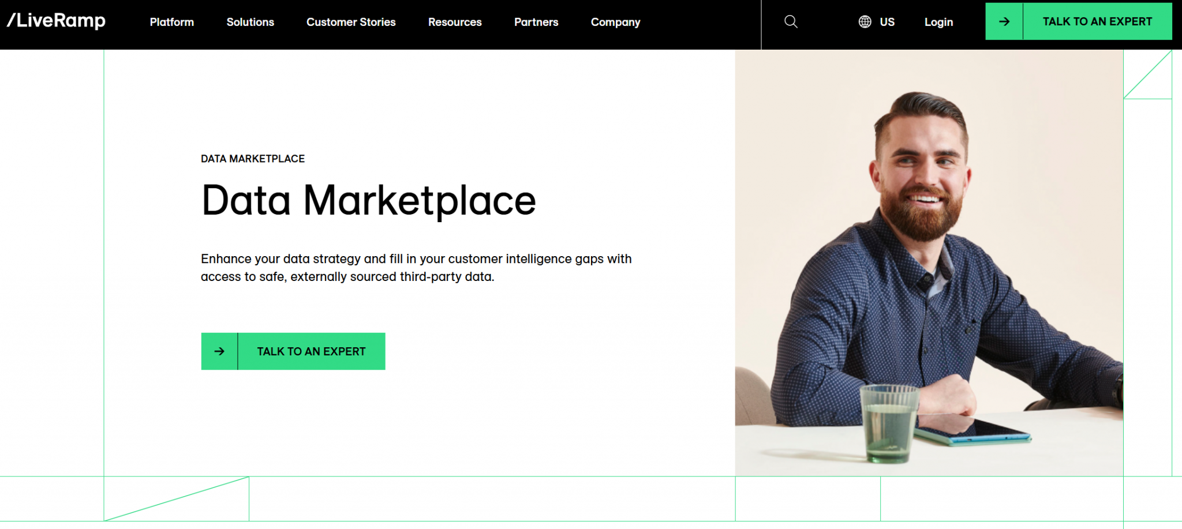Image resolution: width=1182 pixels, height=529 pixels.
Task: Click the Data Marketplace heading
Action: (x=368, y=200)
